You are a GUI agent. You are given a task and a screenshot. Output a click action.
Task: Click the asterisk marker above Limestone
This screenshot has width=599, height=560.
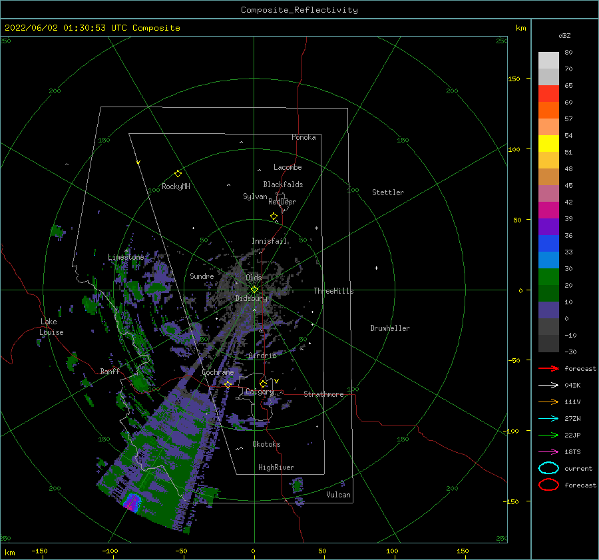click(x=126, y=251)
